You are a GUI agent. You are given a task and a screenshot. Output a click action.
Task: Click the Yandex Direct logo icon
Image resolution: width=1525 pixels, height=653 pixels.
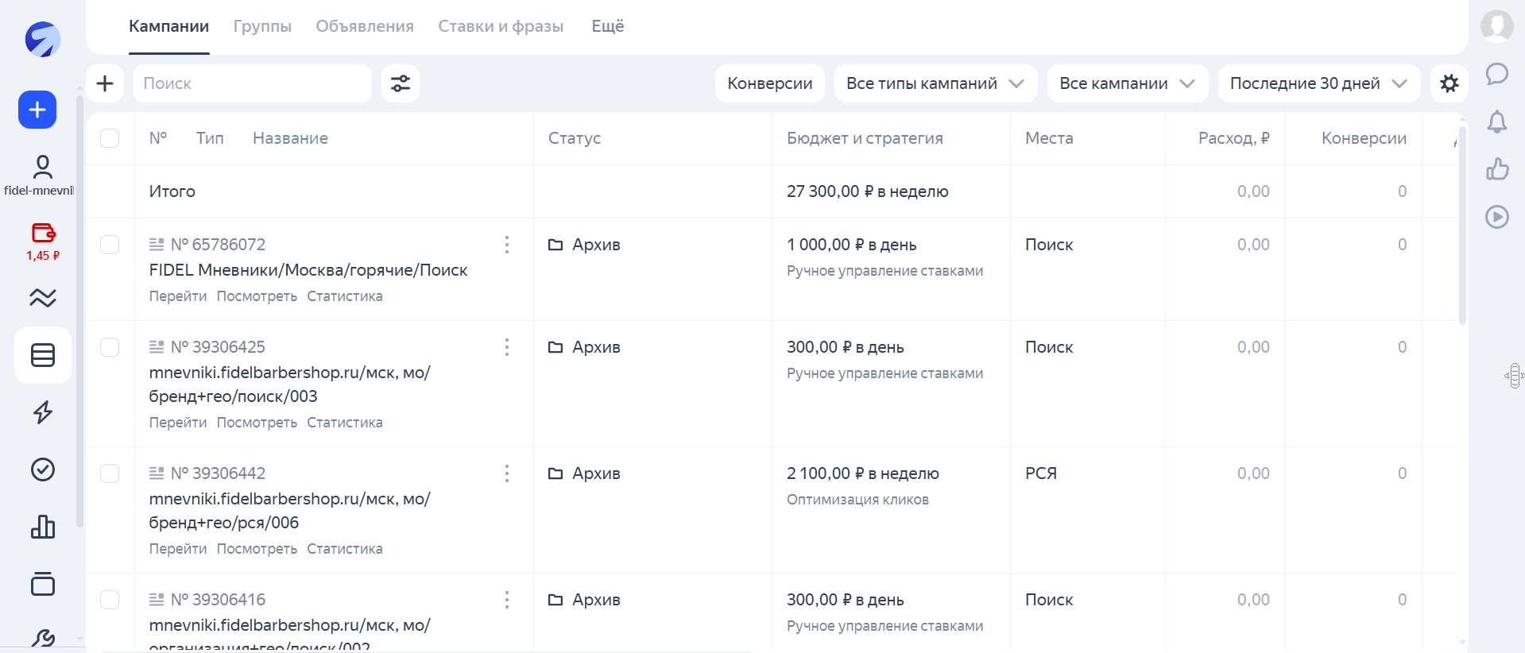42,39
